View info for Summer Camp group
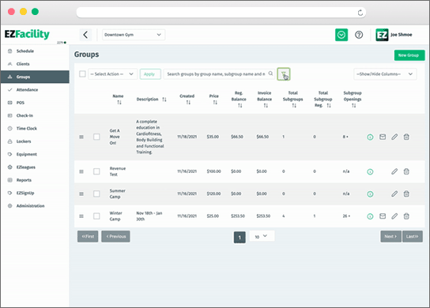Screen dimensions: 430x308 point(370,194)
